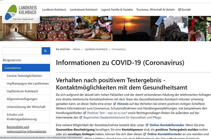Select Bürgerservice in the sidebar
The image size is (211, 139).
[12, 60]
